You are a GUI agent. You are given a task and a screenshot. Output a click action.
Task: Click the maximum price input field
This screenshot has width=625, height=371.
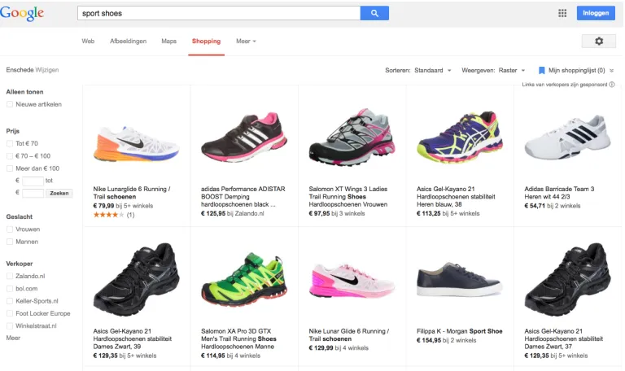33,194
